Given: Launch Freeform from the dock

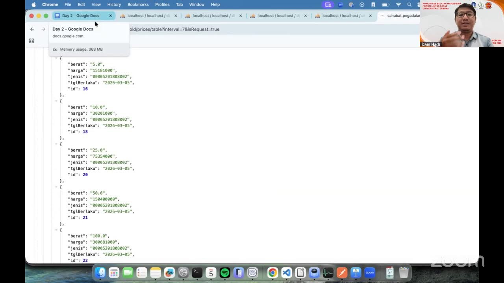Looking at the screenshot, I should [169, 272].
